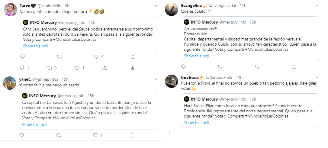The width and height of the screenshot is (328, 148).
Task: Expand the options chevron on Lara's tweet
Action: coord(156,6)
